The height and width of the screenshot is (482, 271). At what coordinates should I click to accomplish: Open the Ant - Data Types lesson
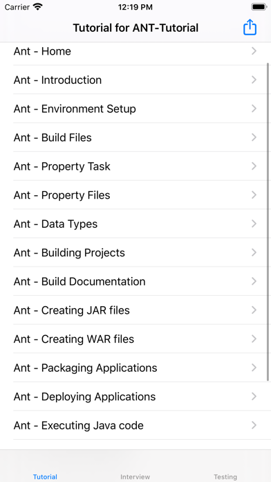pyautogui.click(x=135, y=224)
